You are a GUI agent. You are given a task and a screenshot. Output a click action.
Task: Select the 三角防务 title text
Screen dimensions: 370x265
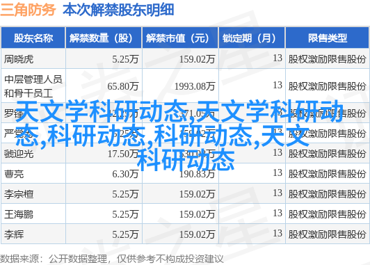tap(28, 10)
